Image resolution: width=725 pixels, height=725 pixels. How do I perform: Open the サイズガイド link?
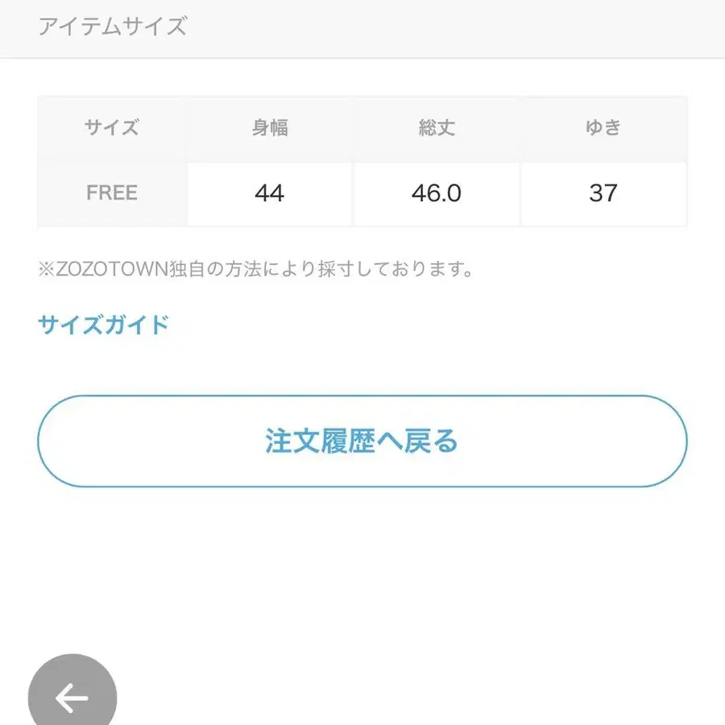coord(103,325)
